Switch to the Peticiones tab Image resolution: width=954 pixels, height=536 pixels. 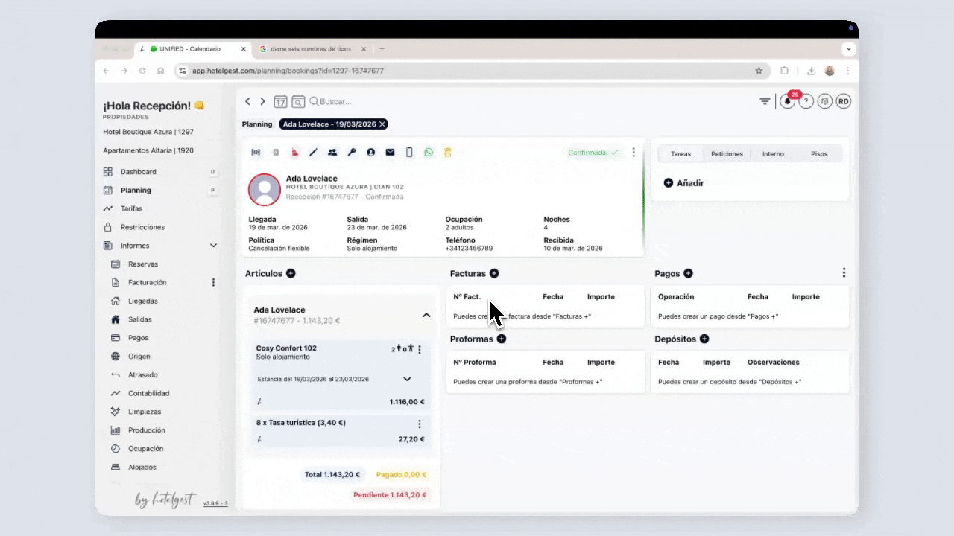pos(727,154)
